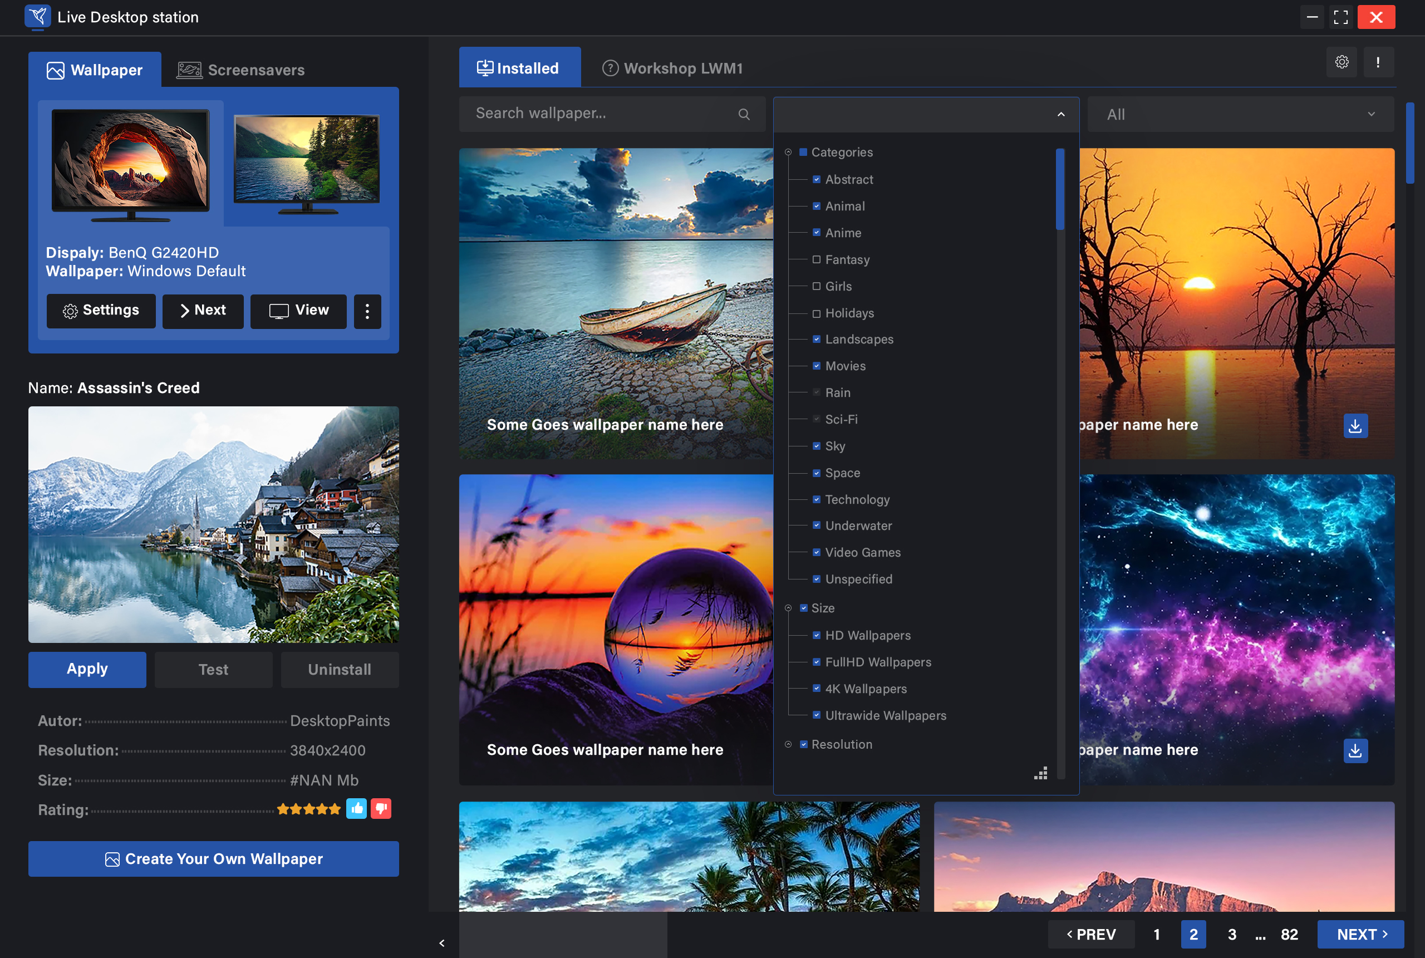Click the Assassin's Creed preview image
This screenshot has width=1425, height=958.
(x=213, y=525)
